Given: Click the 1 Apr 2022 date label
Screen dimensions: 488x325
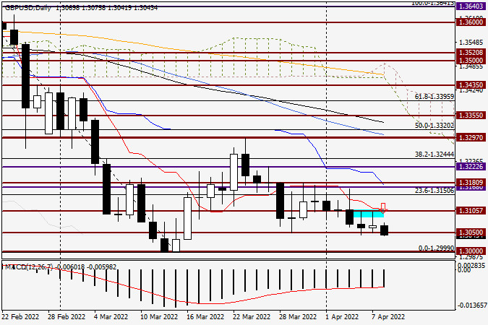Looking at the screenshot, I should pyautogui.click(x=342, y=316).
